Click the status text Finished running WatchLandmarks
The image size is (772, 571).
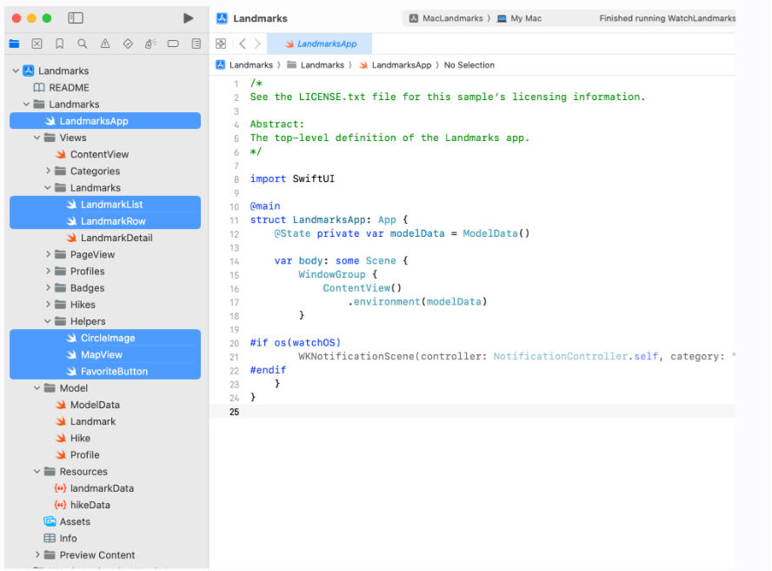[667, 18]
